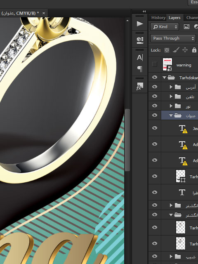Collapse the عنوان layer group
The width and height of the screenshot is (198, 264).
point(171,115)
